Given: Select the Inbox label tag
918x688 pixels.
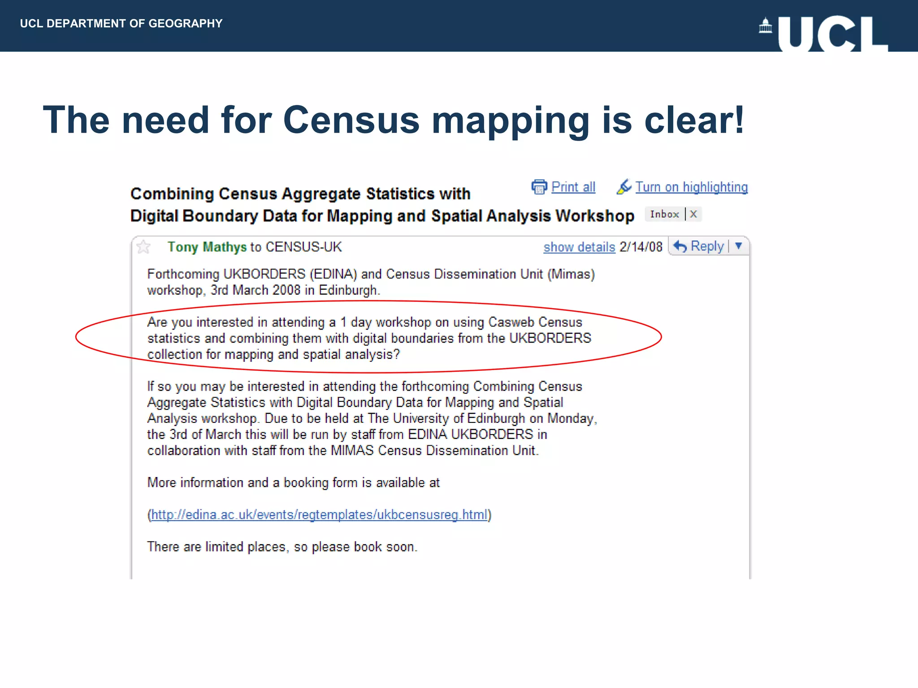Looking at the screenshot, I should [665, 214].
